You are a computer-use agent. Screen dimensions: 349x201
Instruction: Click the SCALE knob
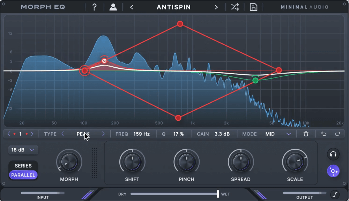click(295, 162)
